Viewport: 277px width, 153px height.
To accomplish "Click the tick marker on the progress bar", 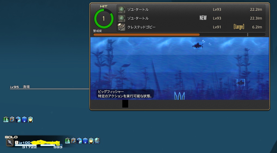I will (x=248, y=35).
